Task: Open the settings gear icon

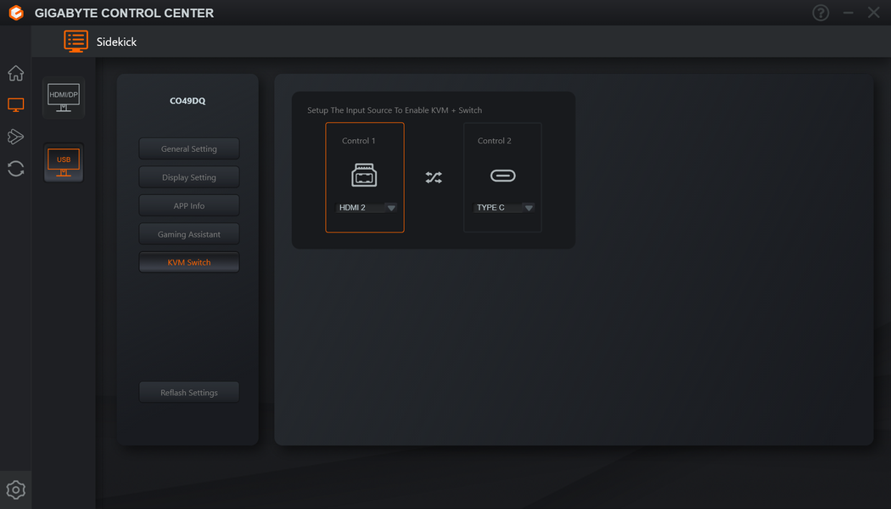Action: (16, 489)
